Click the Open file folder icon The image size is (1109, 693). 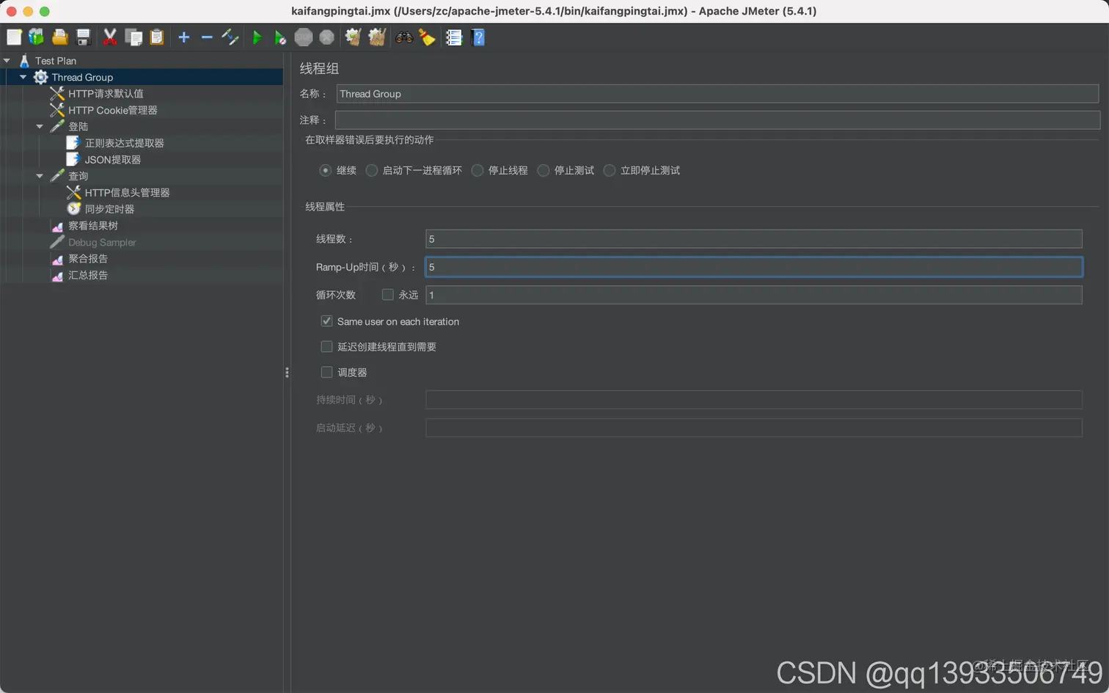[x=60, y=37]
